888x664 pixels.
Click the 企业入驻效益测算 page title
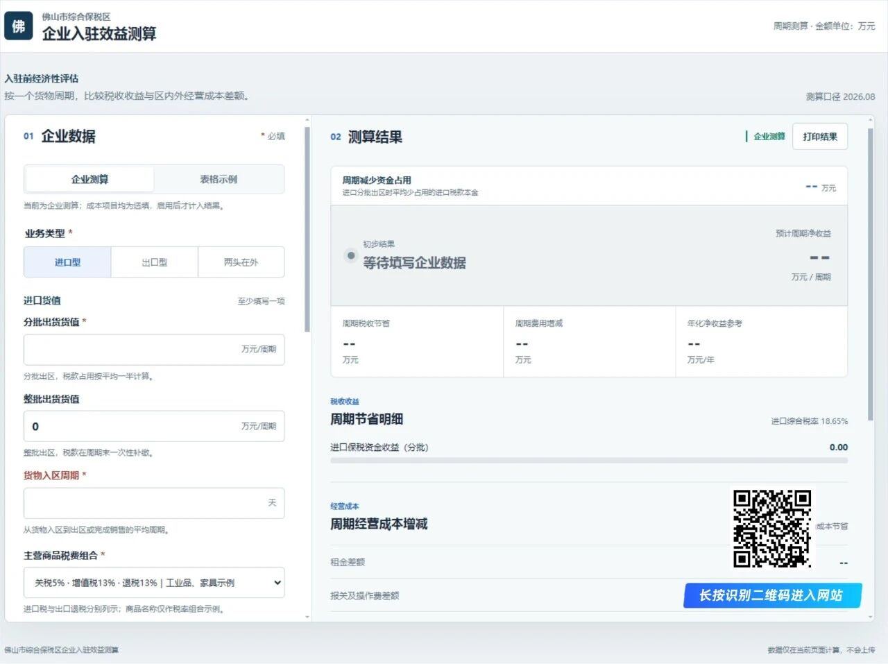[x=99, y=33]
